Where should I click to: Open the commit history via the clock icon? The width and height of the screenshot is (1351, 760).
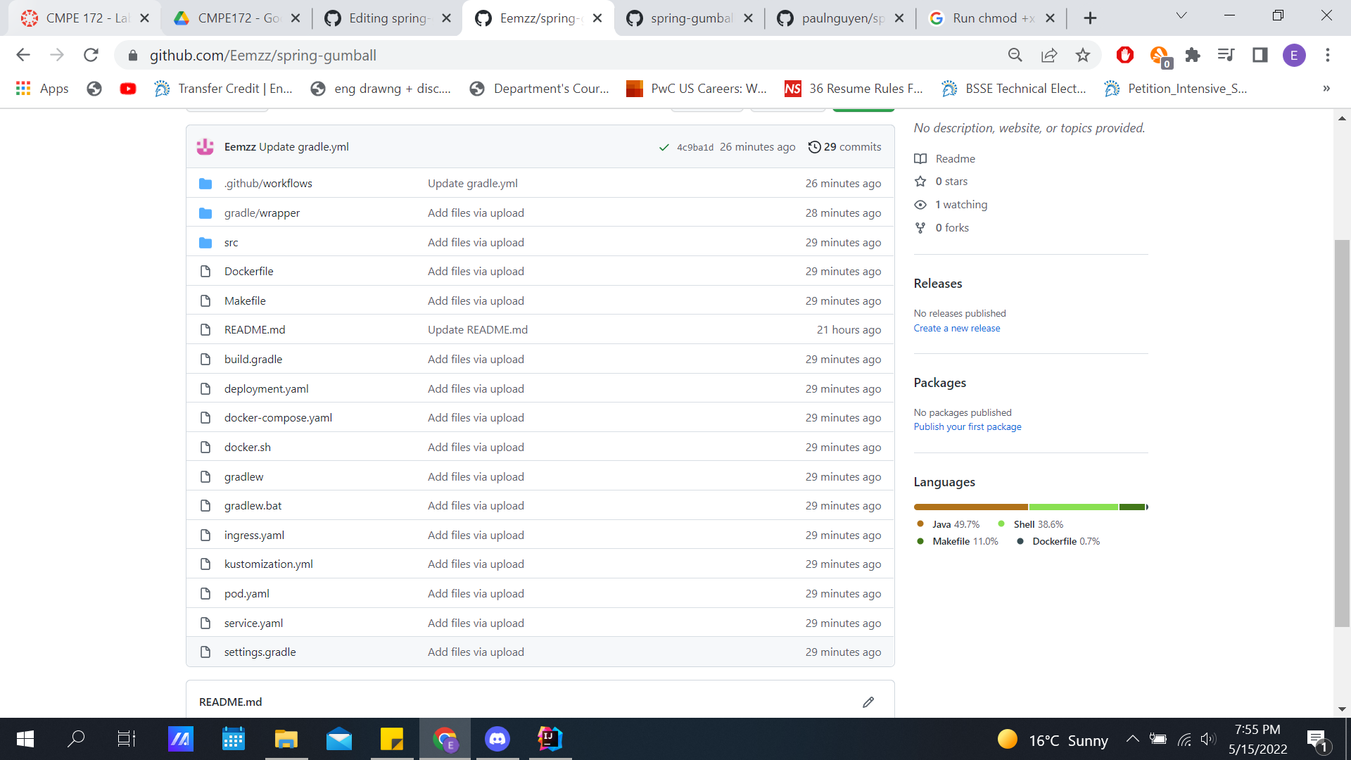point(814,147)
